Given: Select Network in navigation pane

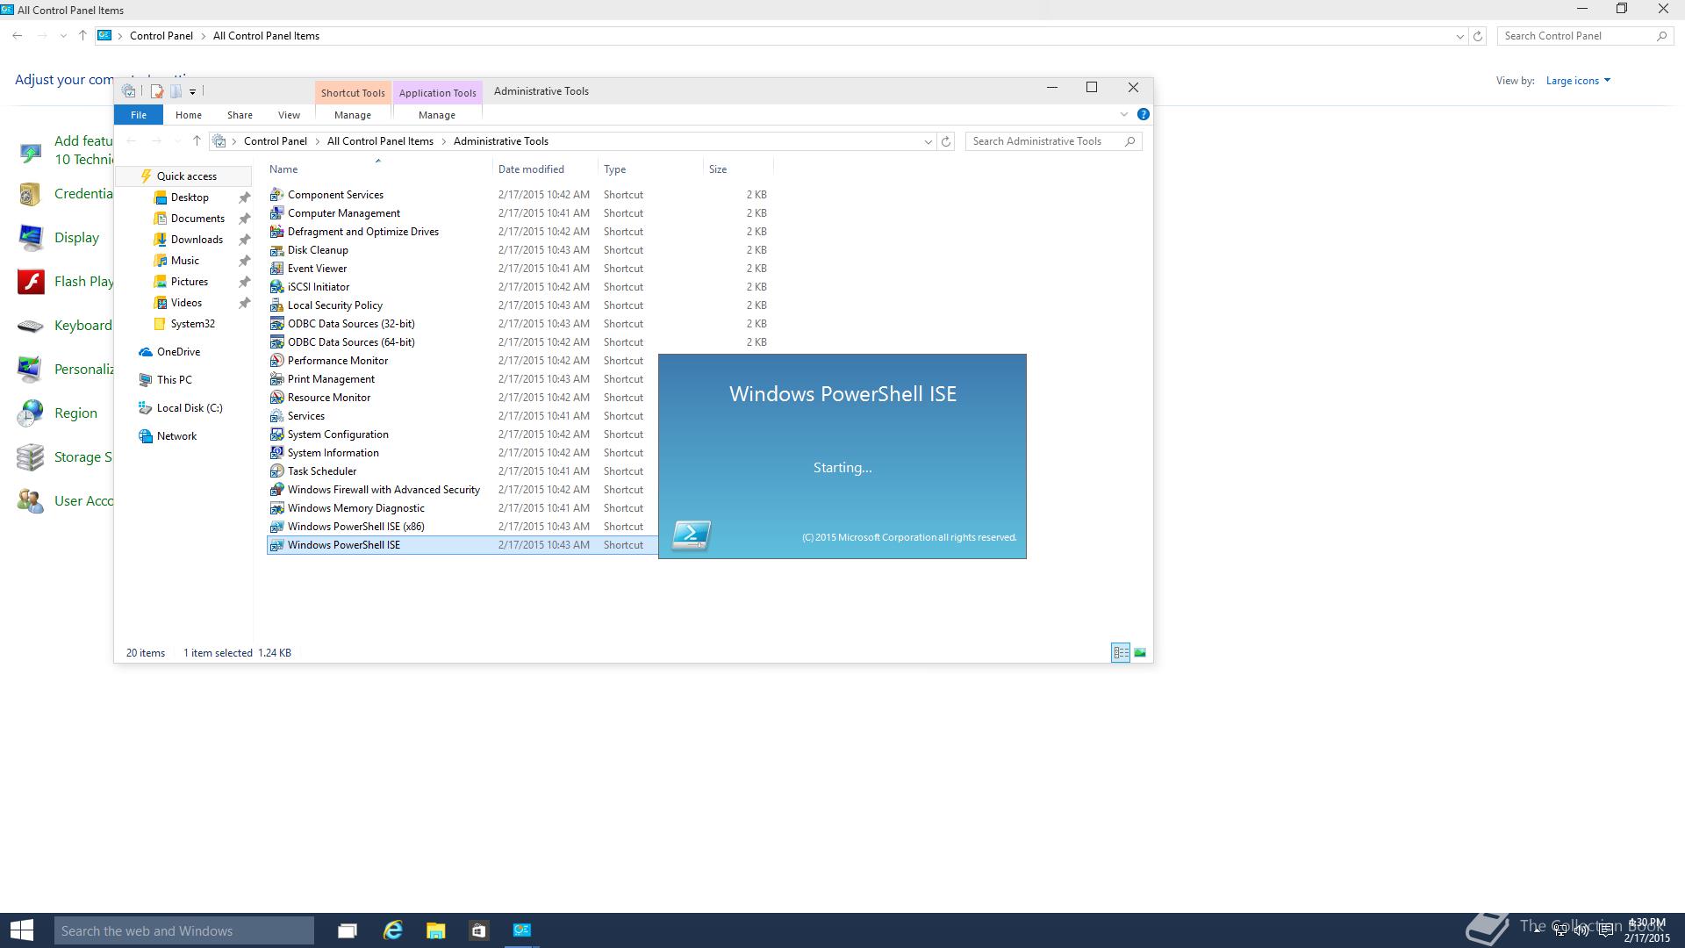Looking at the screenshot, I should [176, 436].
